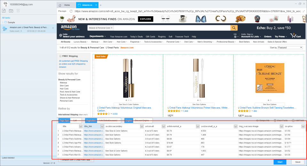Click the bottom task tab Amazon.com: L'Oreal

tap(76, 160)
